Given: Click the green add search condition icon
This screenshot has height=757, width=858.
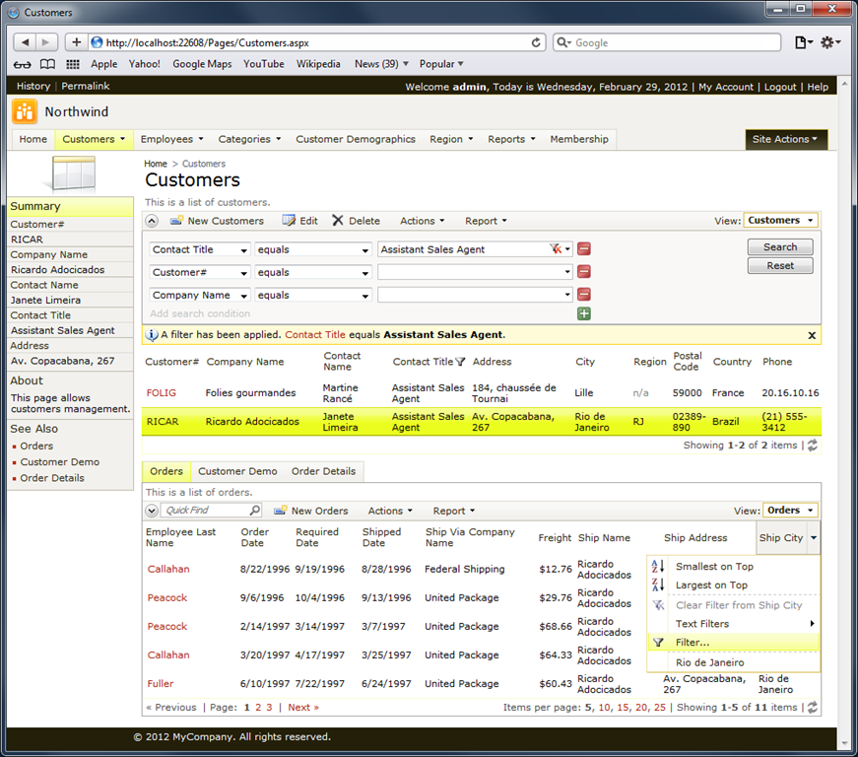Looking at the screenshot, I should (x=584, y=313).
